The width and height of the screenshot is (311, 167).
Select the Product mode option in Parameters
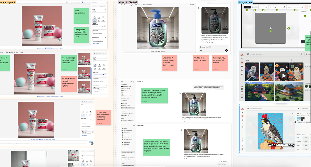(94, 21)
